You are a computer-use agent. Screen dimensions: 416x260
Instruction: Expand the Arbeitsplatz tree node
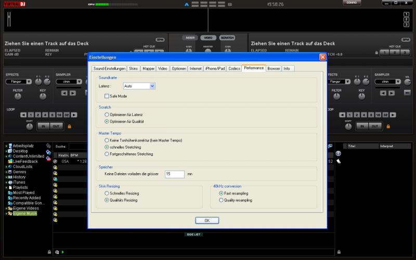pos(6,146)
